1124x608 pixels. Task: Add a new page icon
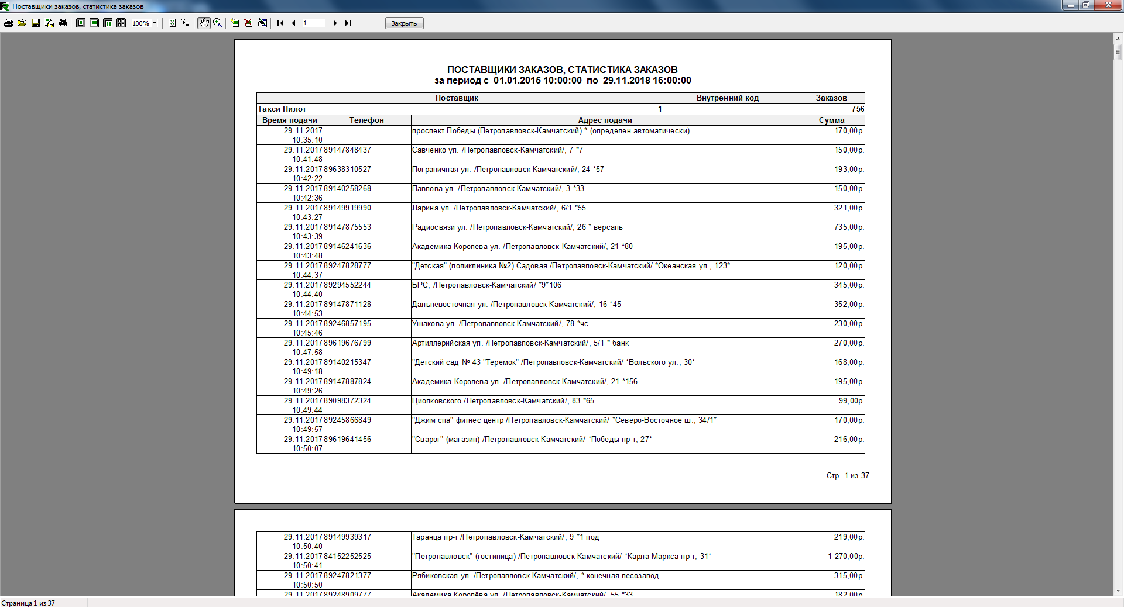(x=235, y=23)
